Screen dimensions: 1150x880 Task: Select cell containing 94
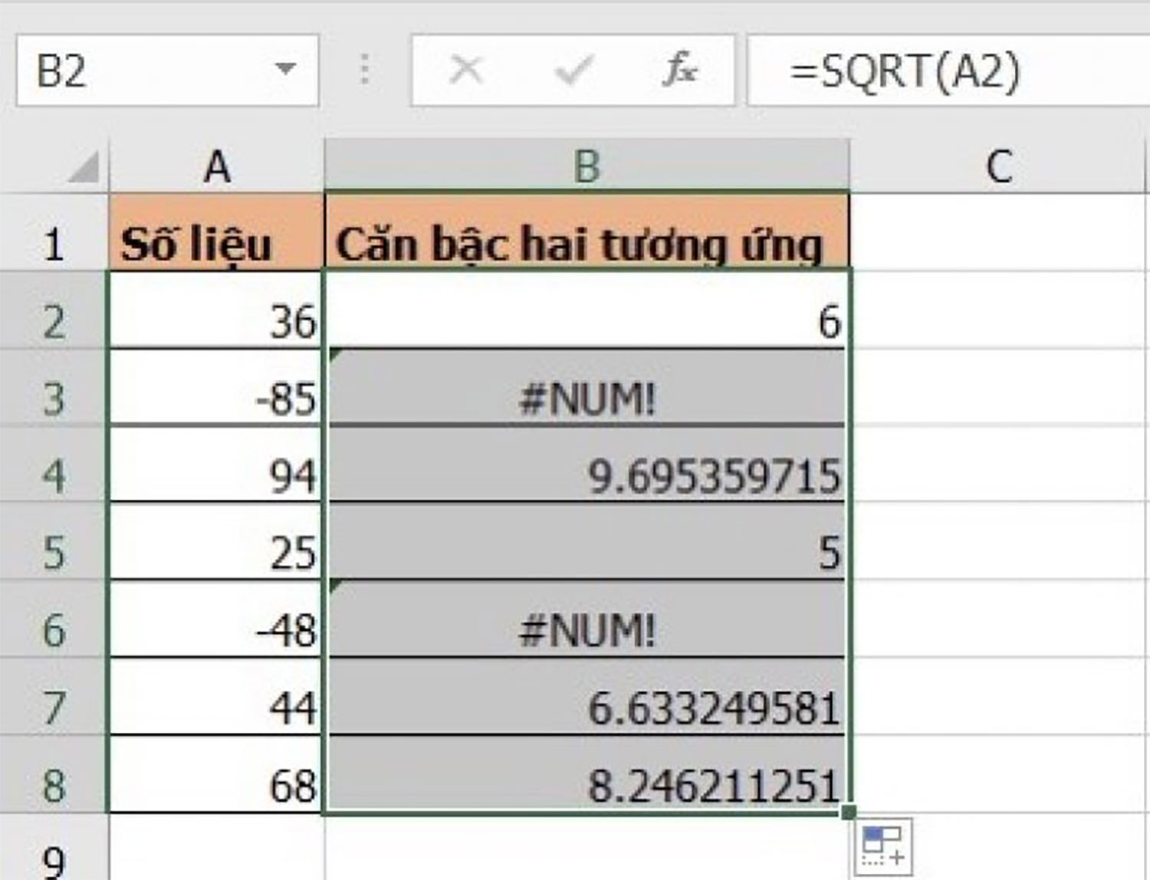(216, 465)
